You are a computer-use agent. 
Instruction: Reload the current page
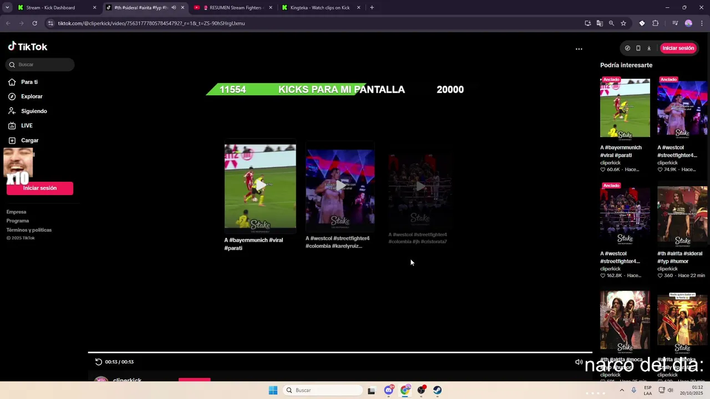point(34,23)
